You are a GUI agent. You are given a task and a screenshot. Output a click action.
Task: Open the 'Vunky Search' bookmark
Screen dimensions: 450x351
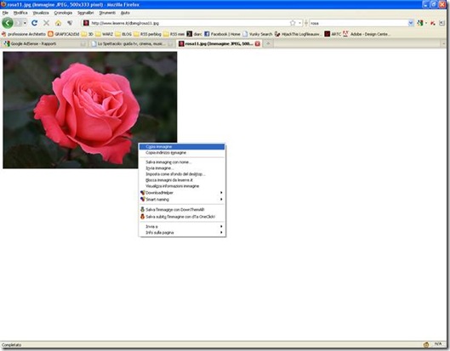(x=258, y=34)
